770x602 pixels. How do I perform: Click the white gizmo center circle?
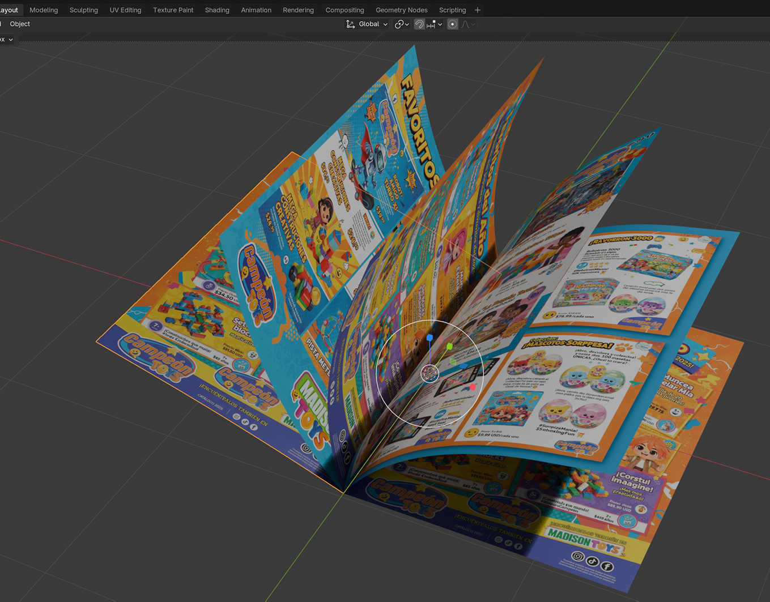point(430,373)
